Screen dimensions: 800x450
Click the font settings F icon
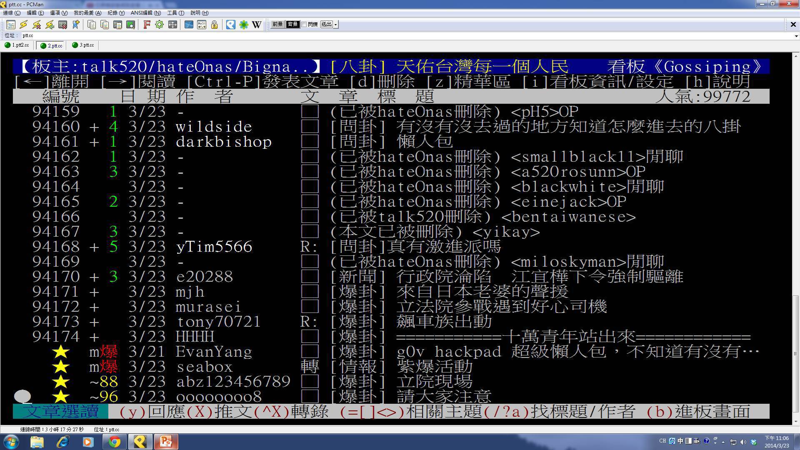pyautogui.click(x=146, y=25)
